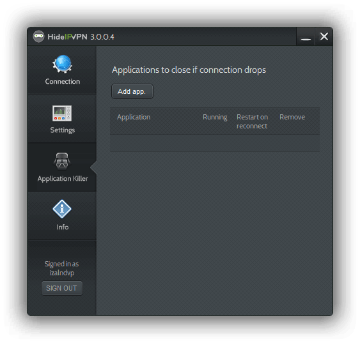Click the Settings tab label
360x343 pixels.
pos(63,130)
